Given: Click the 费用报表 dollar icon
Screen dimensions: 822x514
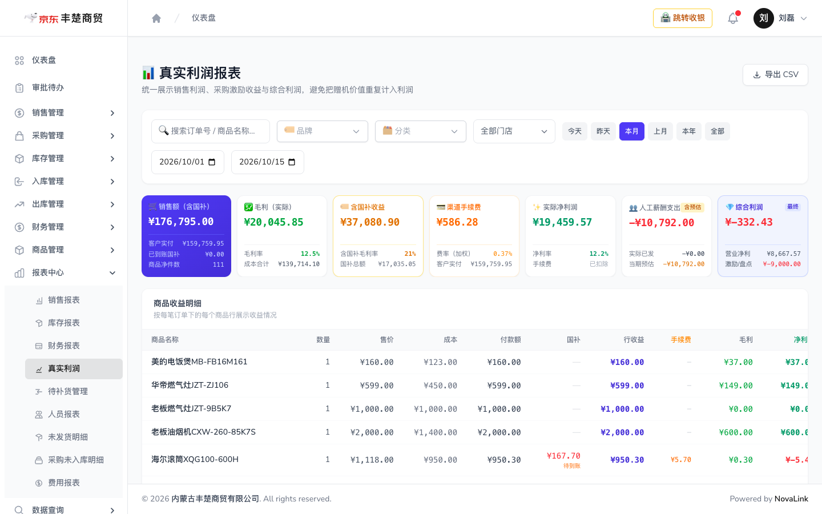Looking at the screenshot, I should pos(39,483).
